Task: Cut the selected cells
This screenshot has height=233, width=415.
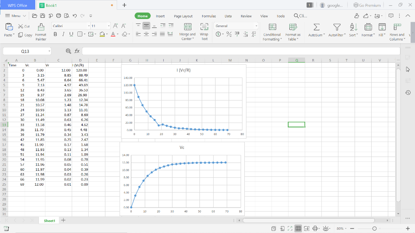Action: 24,26
